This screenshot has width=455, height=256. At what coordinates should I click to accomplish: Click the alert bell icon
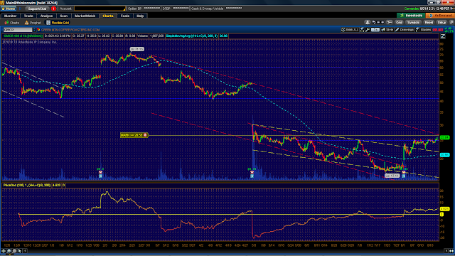pos(368,22)
